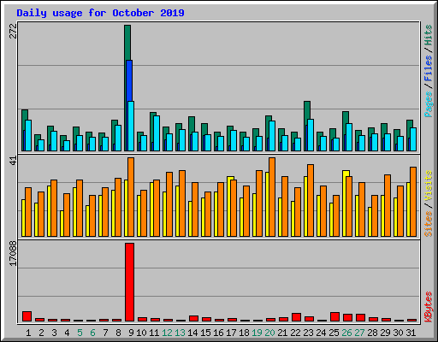Select the green weekend day label "19"

(257, 333)
